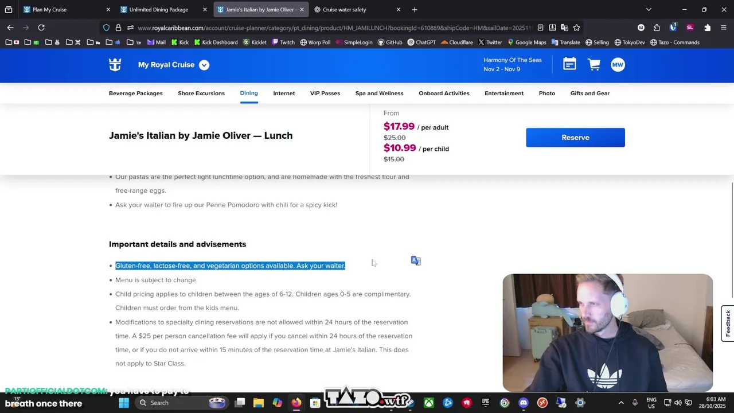Open Discord from the taskbar

(524, 403)
